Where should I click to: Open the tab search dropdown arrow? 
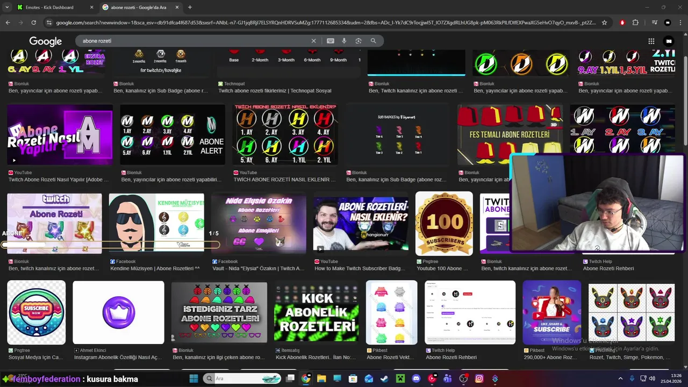6,7
